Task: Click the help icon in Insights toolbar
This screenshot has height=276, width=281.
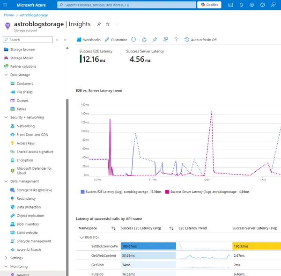Action: tap(176, 40)
